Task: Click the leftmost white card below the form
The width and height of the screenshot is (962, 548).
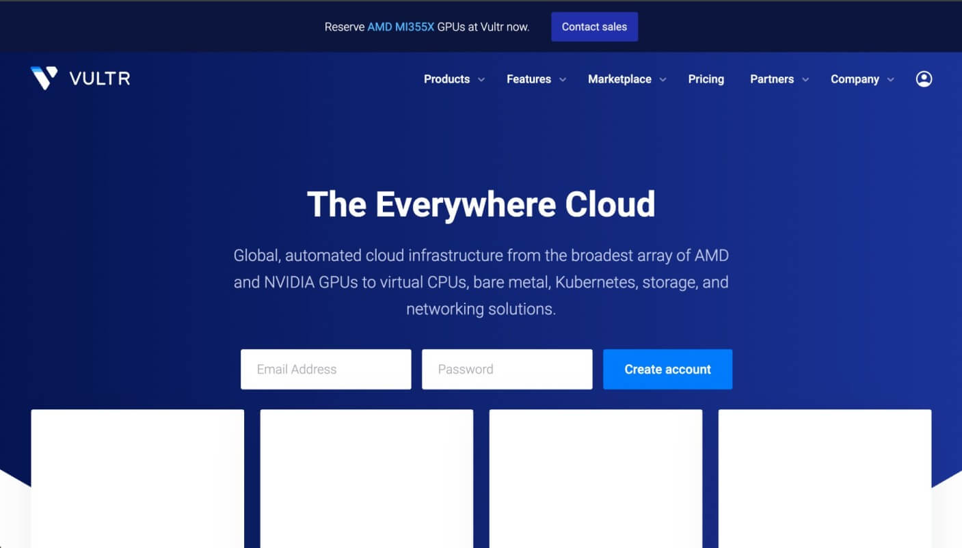Action: point(137,478)
